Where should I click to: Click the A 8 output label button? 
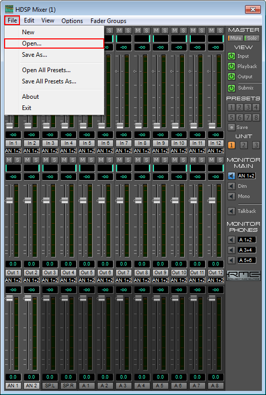point(216,385)
